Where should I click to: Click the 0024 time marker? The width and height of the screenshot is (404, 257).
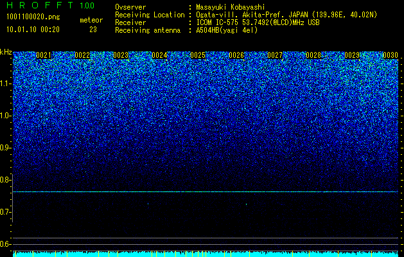pyautogui.click(x=159, y=55)
